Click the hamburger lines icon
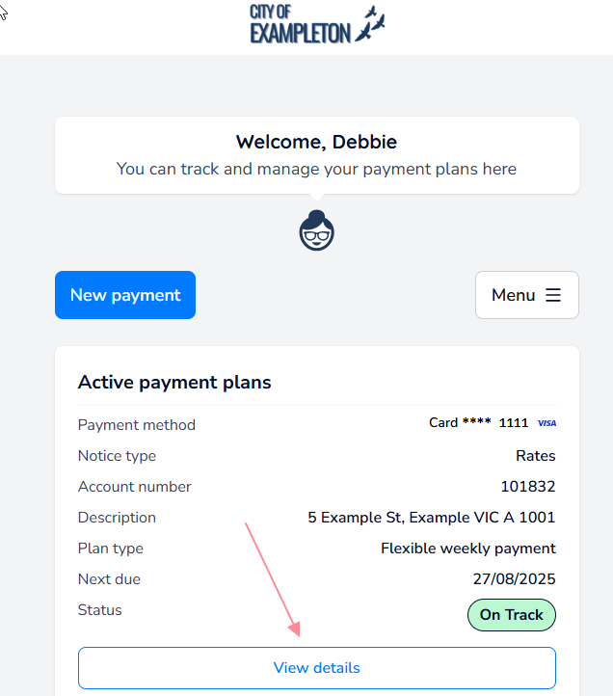Viewport: 613px width, 696px height. [x=553, y=295]
